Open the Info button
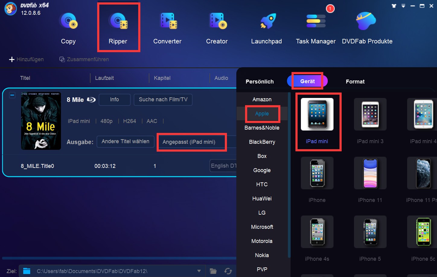The height and width of the screenshot is (277, 437). (x=114, y=99)
